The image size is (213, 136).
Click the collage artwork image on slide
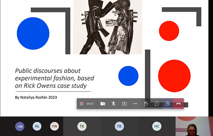click(x=108, y=27)
